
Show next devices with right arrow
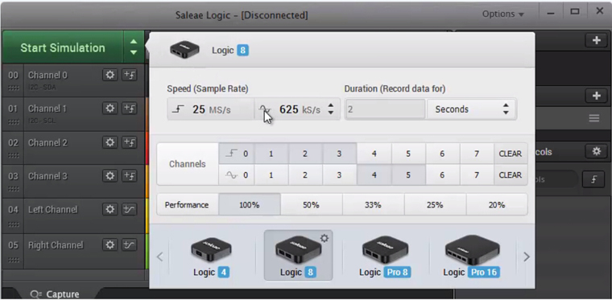point(527,257)
